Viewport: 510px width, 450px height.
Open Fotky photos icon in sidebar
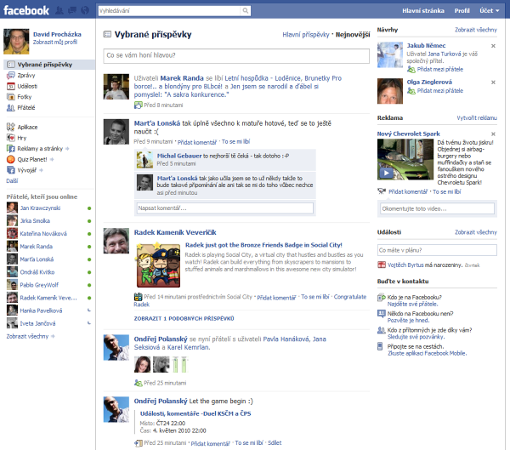(x=11, y=97)
